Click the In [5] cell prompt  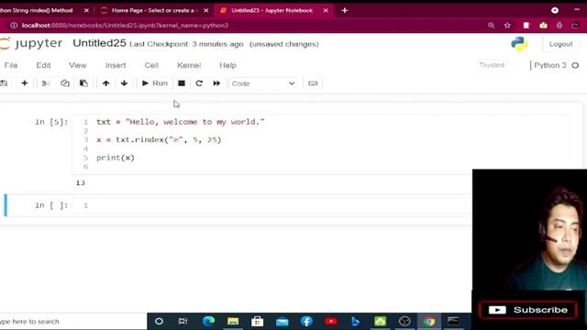[x=51, y=122]
